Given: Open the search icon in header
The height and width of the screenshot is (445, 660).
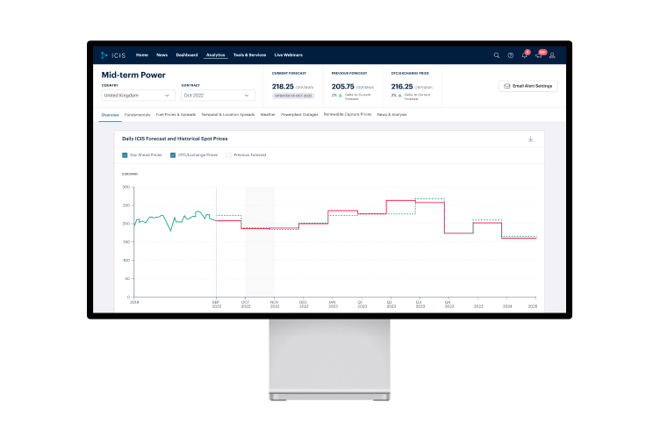Looking at the screenshot, I should [497, 55].
